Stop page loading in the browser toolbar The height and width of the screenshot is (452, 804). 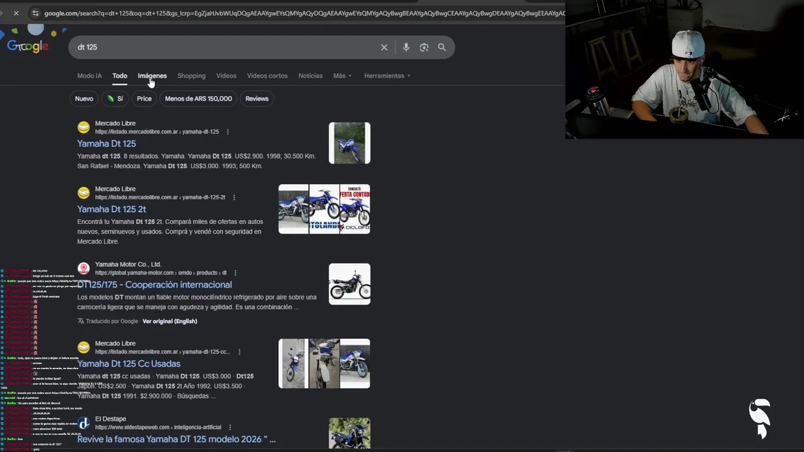pos(16,13)
